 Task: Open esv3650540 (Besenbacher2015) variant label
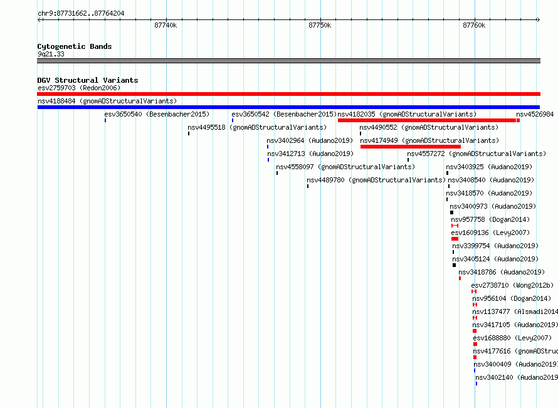(157, 114)
